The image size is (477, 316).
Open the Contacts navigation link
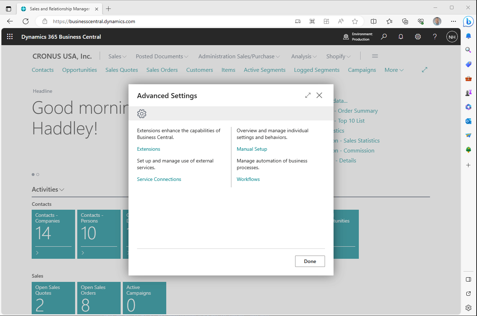(x=43, y=70)
